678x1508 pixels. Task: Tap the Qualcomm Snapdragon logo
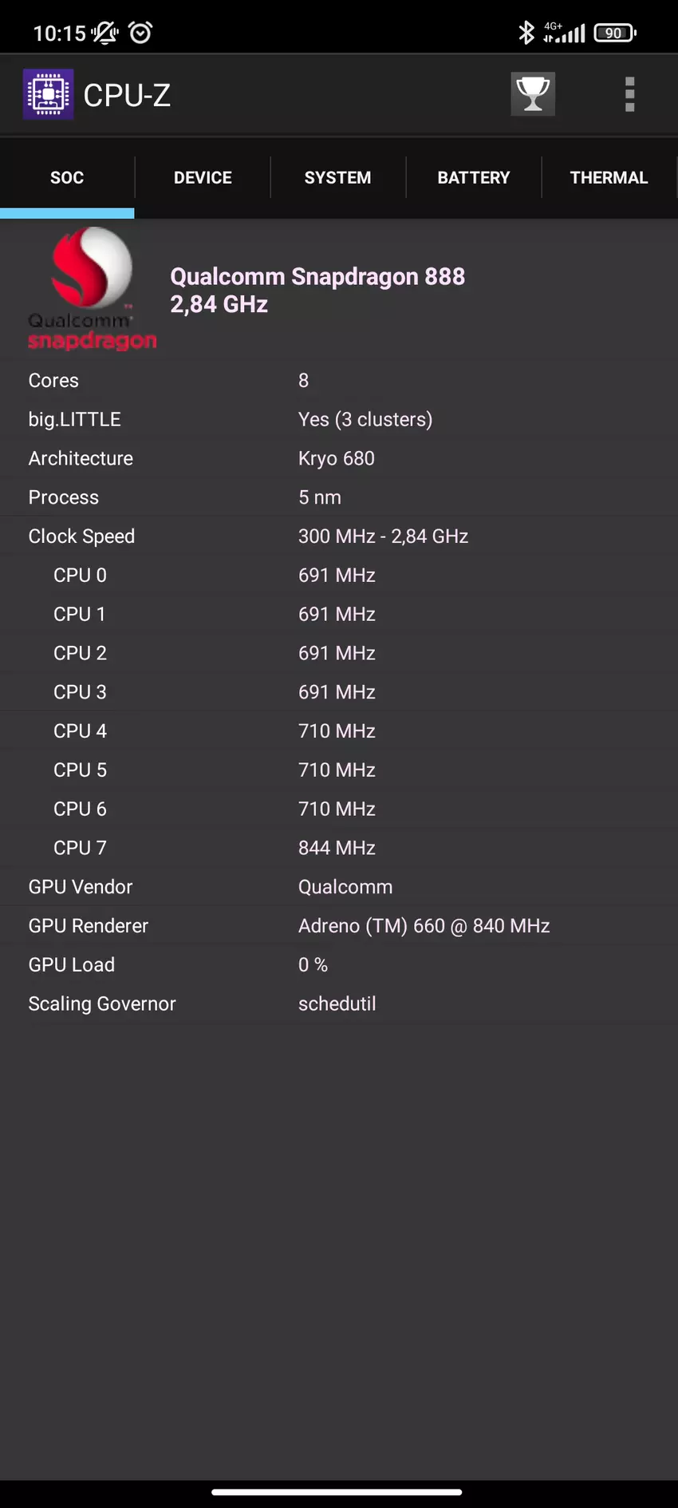(92, 289)
